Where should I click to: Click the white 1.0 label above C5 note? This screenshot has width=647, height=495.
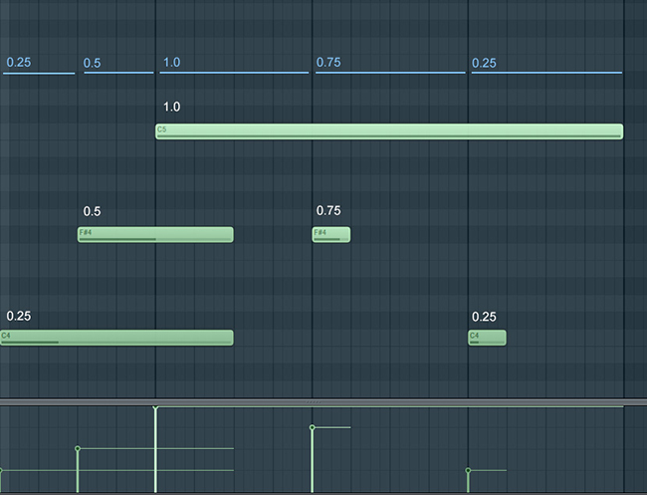171,108
